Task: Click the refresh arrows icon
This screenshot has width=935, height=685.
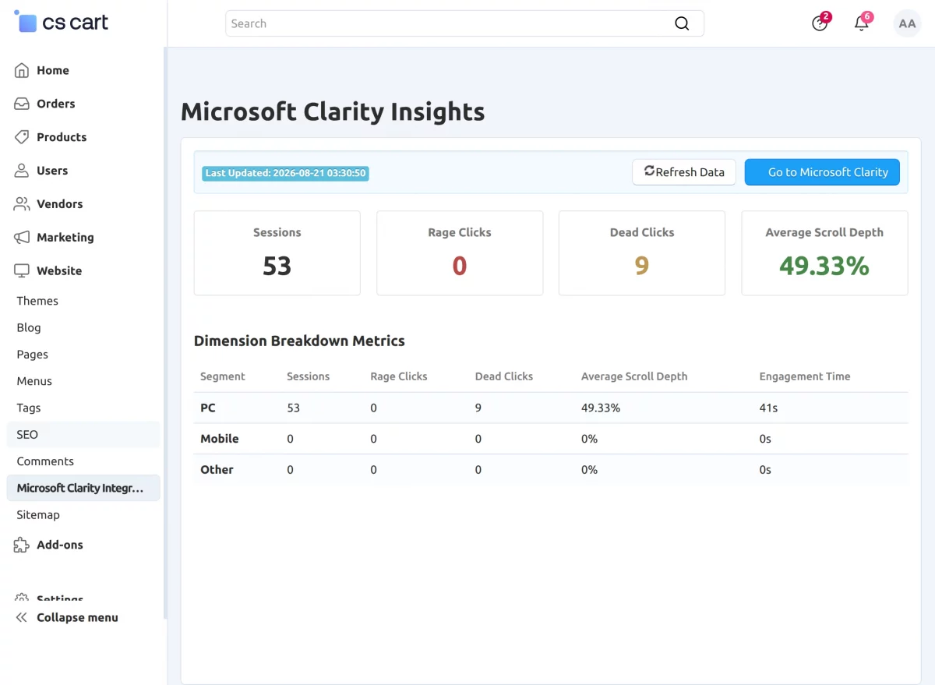Action: click(649, 171)
